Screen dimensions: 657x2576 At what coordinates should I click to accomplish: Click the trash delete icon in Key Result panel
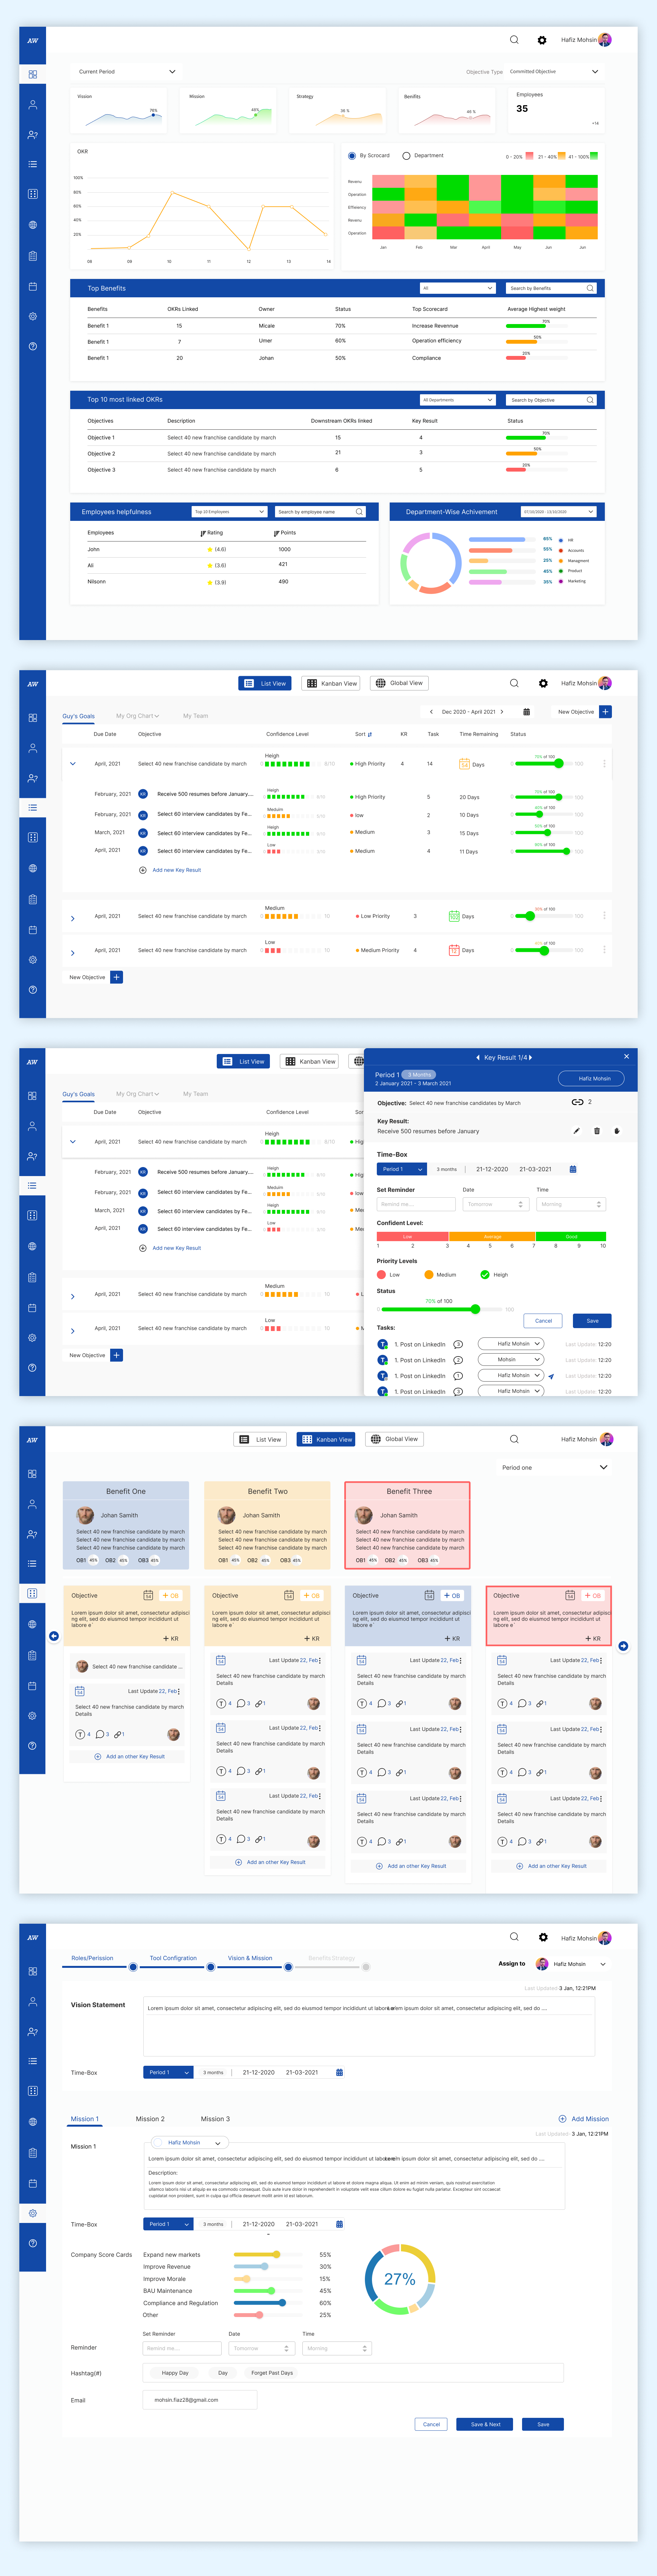(x=597, y=1131)
